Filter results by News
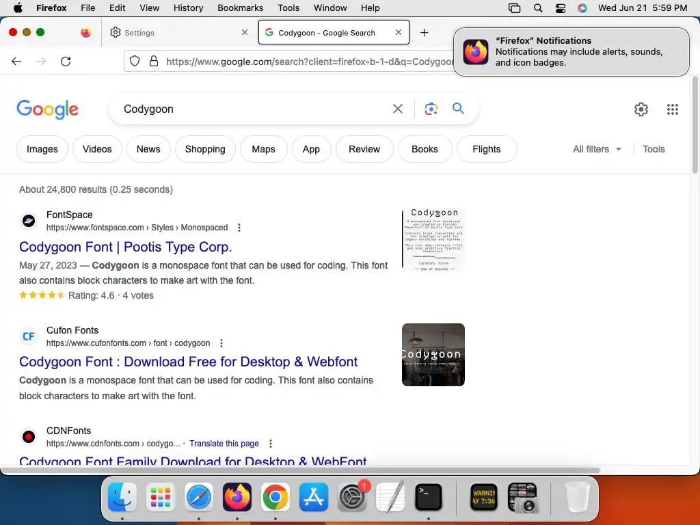 (x=148, y=149)
